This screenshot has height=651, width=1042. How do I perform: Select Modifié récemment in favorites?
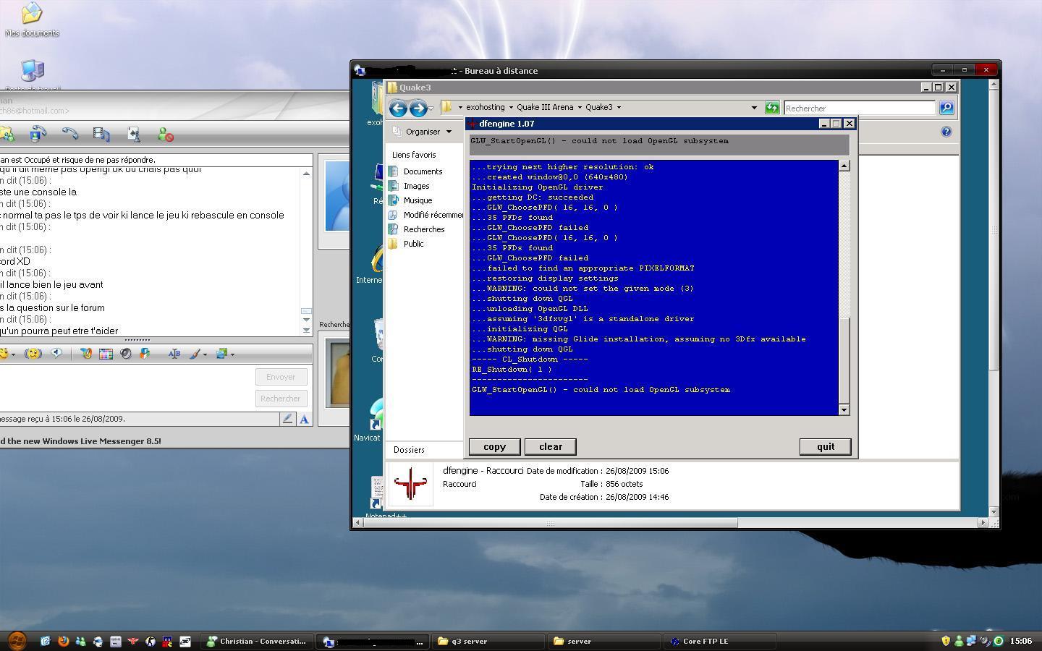point(425,215)
